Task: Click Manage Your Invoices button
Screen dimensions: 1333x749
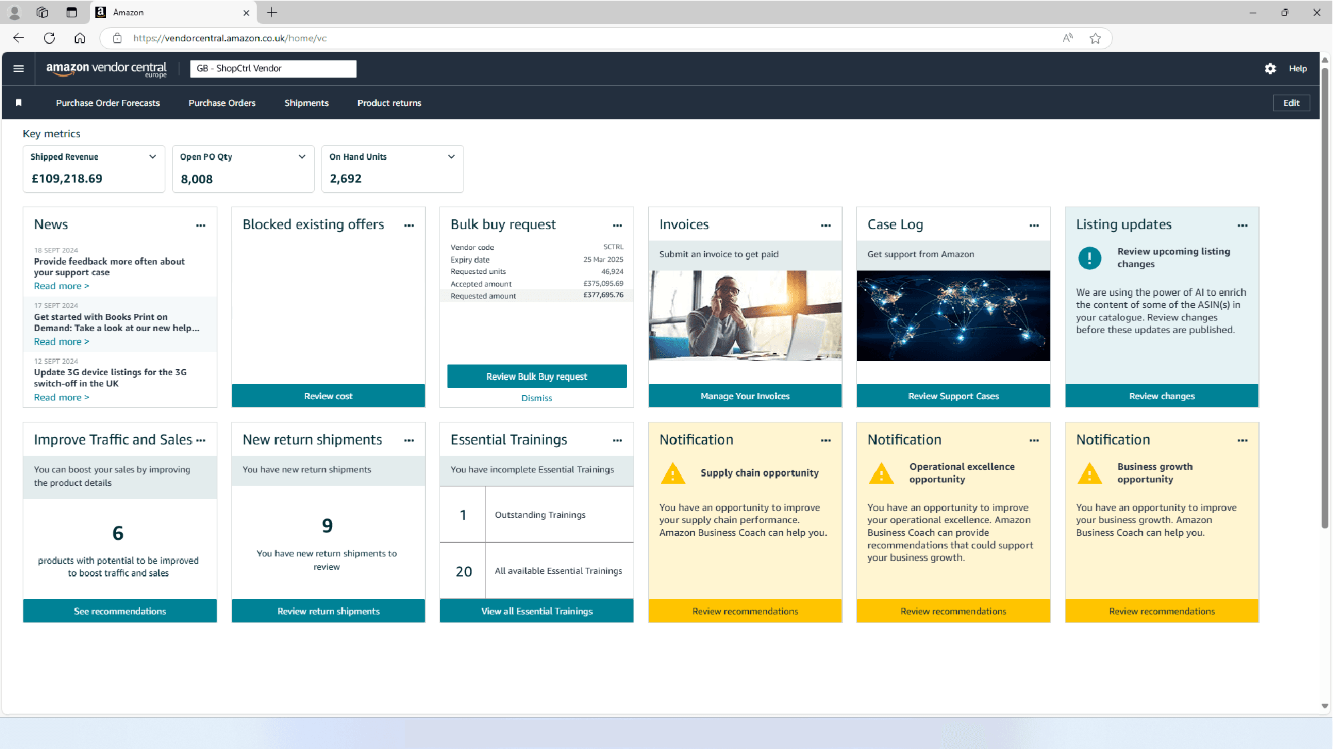Action: click(x=745, y=396)
